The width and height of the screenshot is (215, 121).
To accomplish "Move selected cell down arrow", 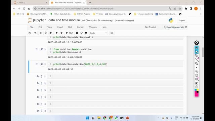I will (61, 33).
